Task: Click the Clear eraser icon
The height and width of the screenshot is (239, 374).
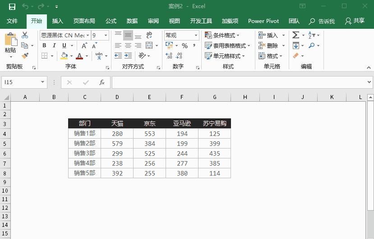Action: 296,56
